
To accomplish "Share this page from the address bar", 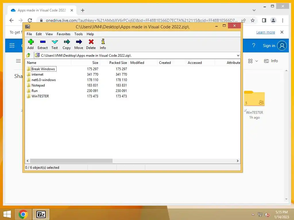I will tap(243, 20).
